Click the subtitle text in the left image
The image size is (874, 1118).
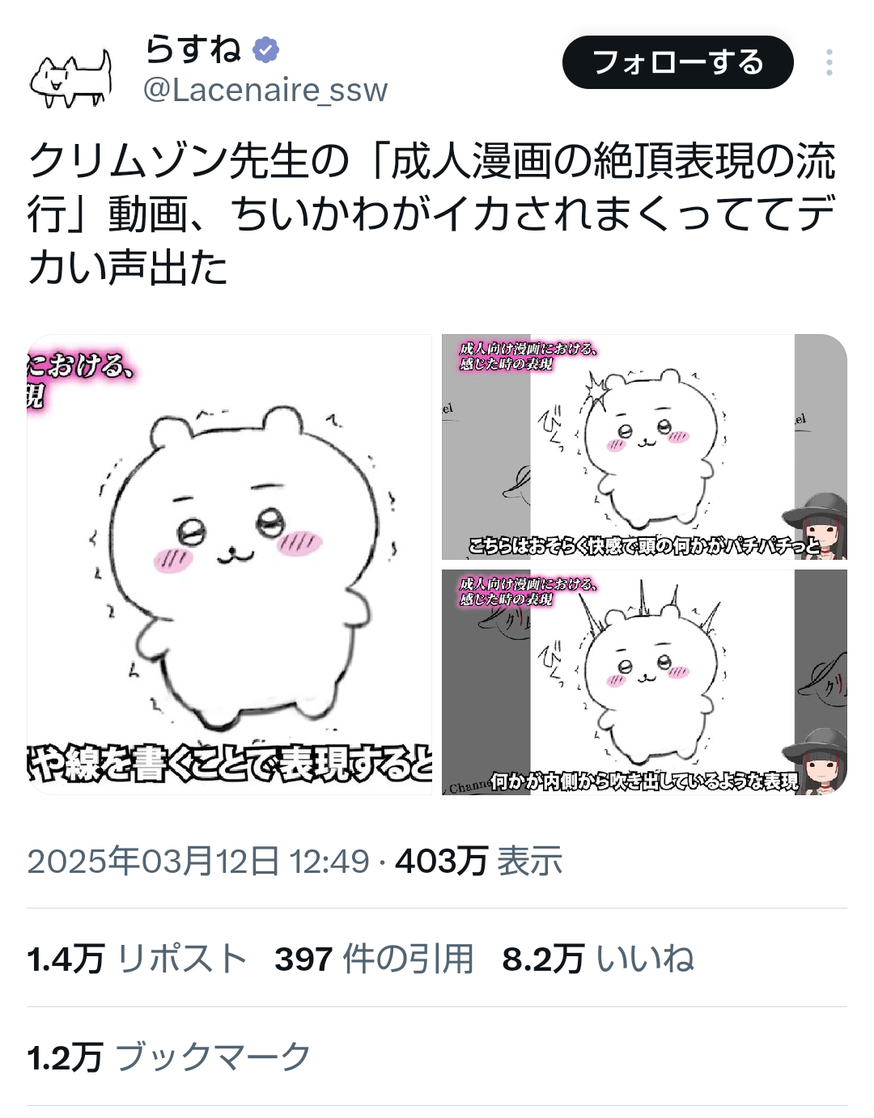pyautogui.click(x=230, y=763)
